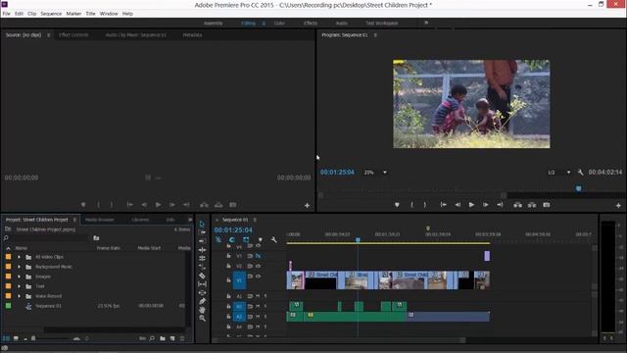Open Find in the Project panel footer
The height and width of the screenshot is (353, 627).
click(x=152, y=338)
